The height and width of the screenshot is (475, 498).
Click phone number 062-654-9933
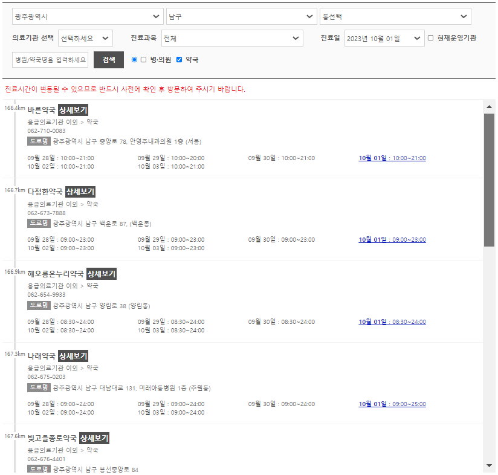coord(47,295)
